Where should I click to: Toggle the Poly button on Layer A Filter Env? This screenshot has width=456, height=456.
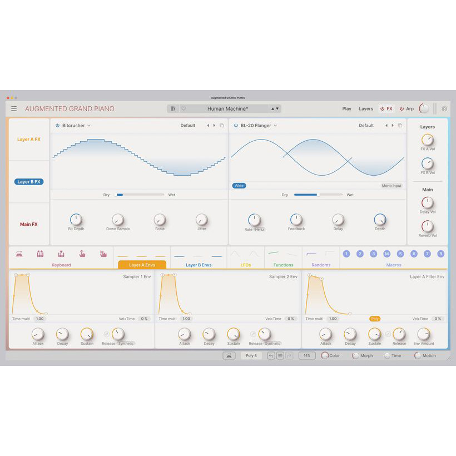tap(375, 319)
